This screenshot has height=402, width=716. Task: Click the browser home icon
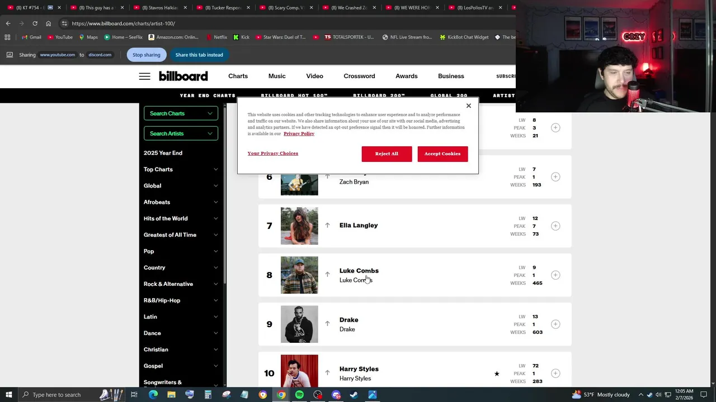pos(48,23)
